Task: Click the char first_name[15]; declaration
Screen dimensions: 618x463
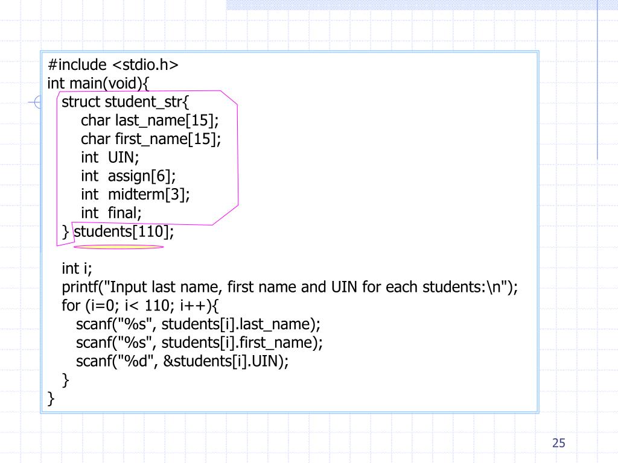Action: tap(151, 139)
